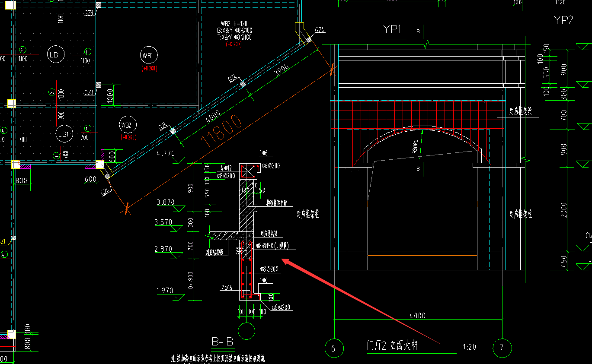Screen dimensions: 592x364
Task: Select the 'B- B' section title
Action: tap(223, 342)
